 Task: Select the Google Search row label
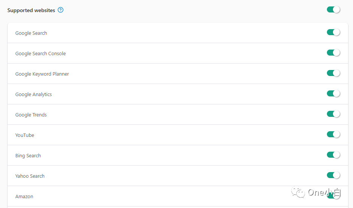(x=31, y=33)
